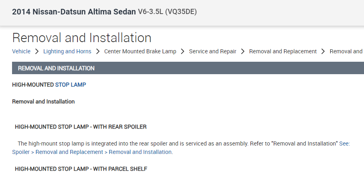Image resolution: width=364 pixels, height=180 pixels.
Task: Click the chevron after Lighting and Horns
Action: point(98,51)
